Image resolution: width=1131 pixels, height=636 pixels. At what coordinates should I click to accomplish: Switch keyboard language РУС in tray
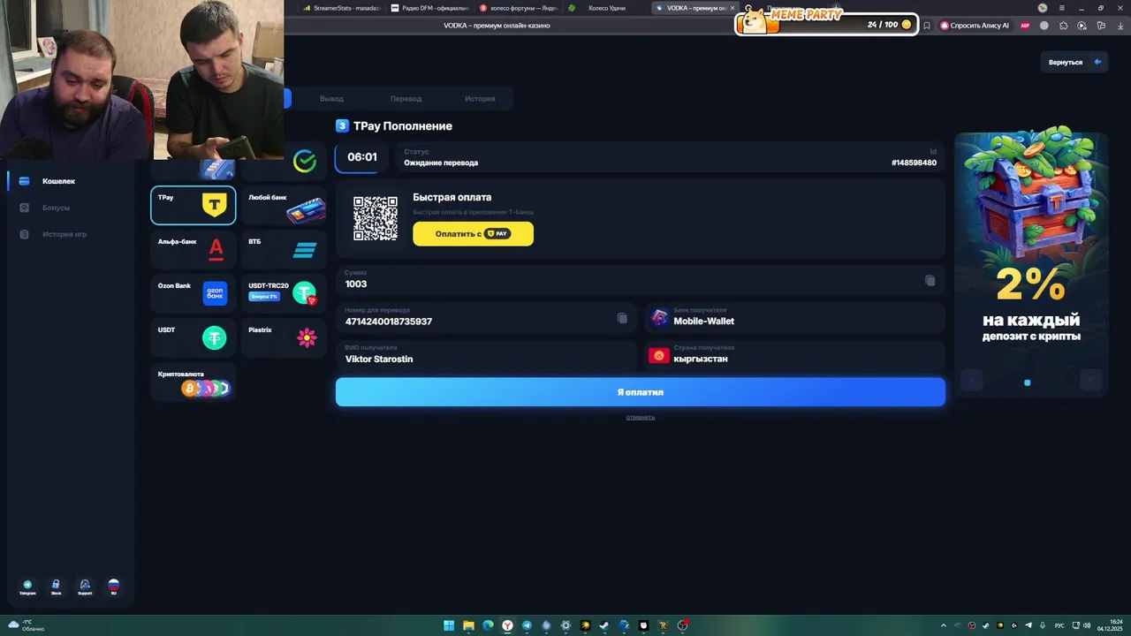click(1059, 625)
